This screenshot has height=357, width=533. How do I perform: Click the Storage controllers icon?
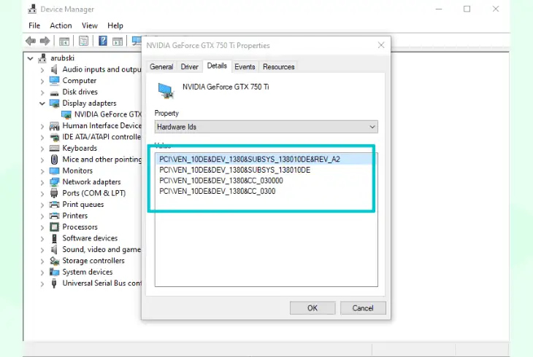tap(54, 261)
